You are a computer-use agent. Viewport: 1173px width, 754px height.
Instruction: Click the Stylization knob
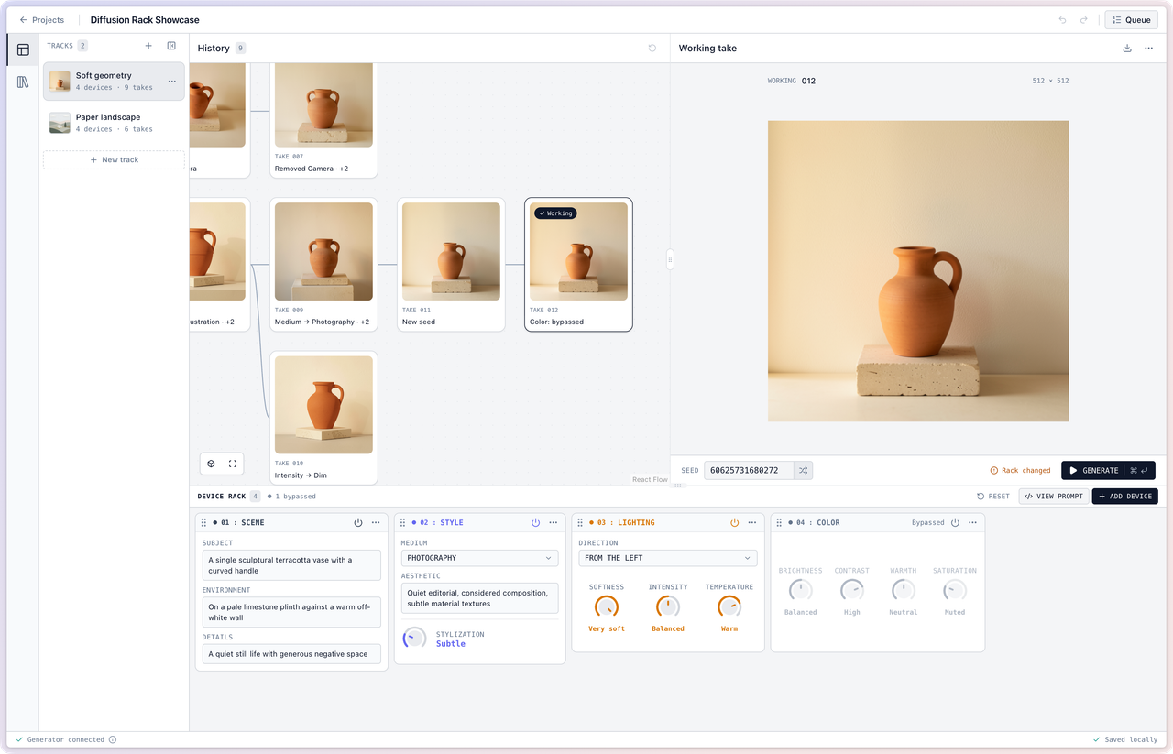415,638
